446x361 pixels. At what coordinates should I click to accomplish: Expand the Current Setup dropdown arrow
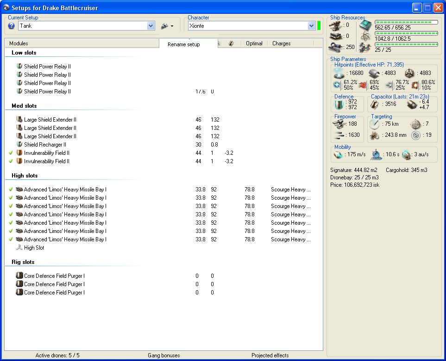151,26
